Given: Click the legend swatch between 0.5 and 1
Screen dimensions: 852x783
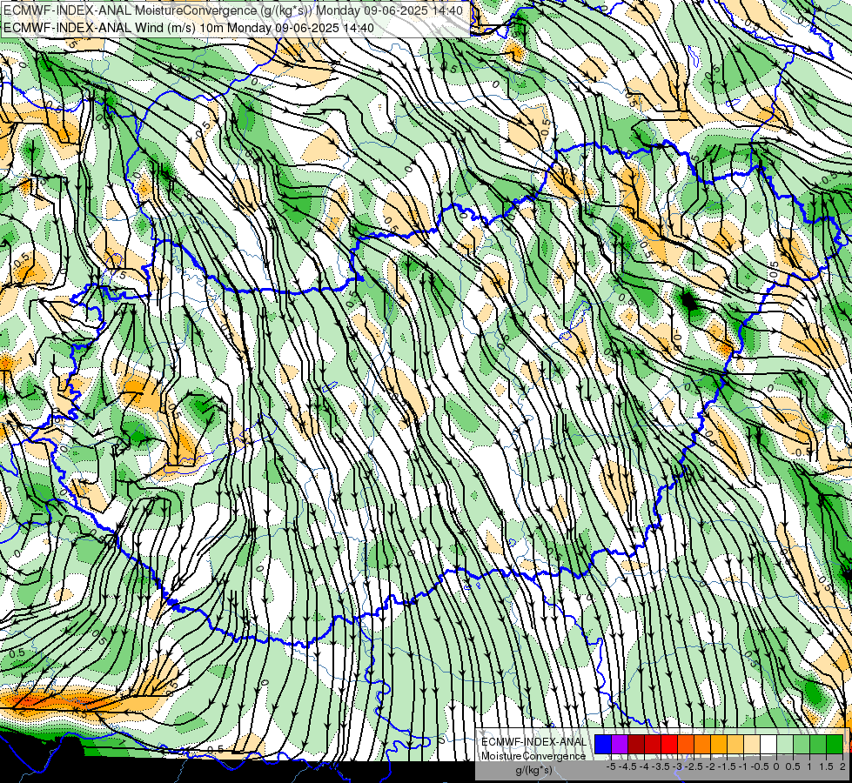Looking at the screenshot, I should [802, 745].
